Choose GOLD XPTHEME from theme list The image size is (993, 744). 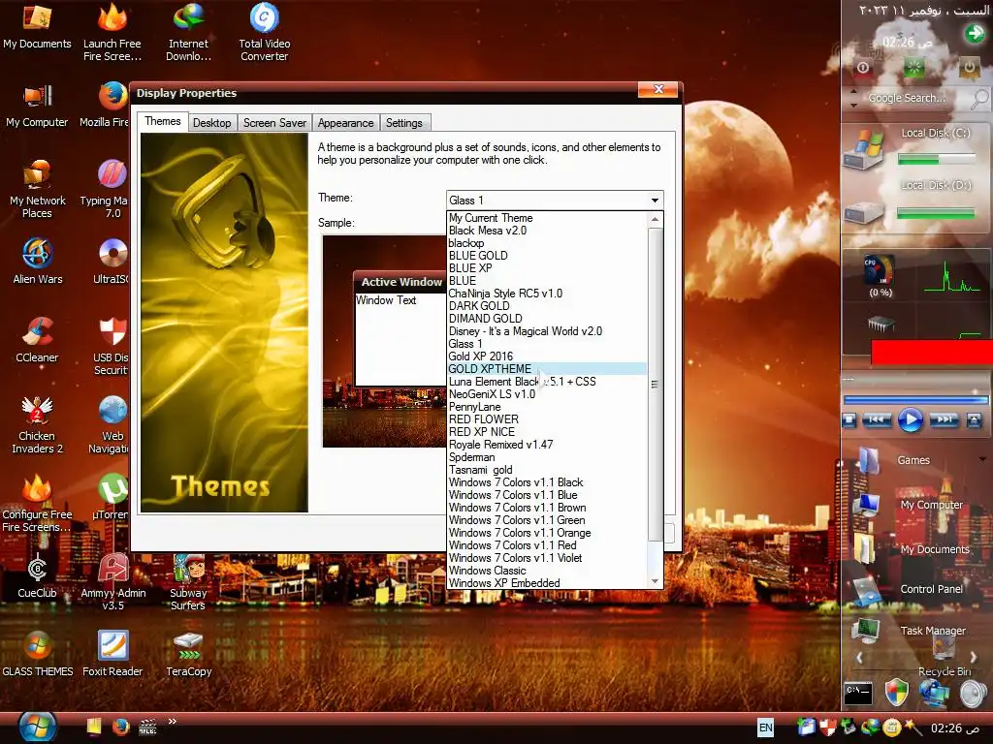[x=547, y=369]
